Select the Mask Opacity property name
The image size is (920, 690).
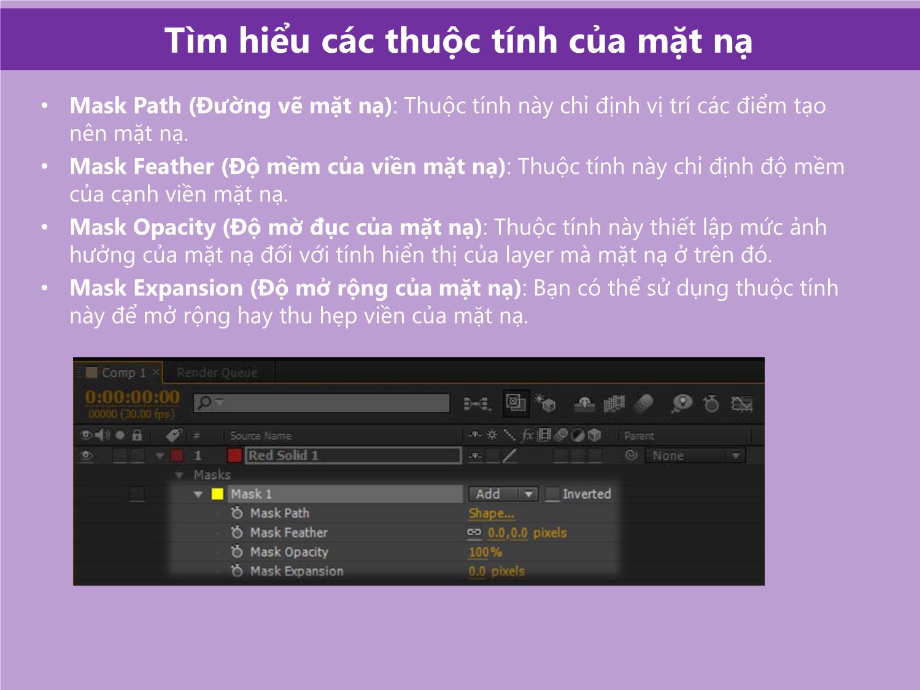[x=289, y=552]
